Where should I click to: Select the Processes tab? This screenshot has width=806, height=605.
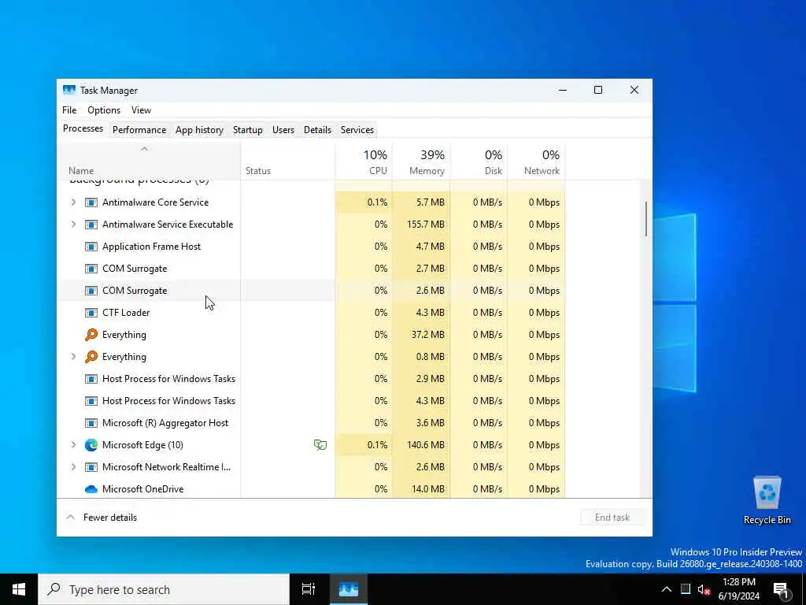point(83,128)
